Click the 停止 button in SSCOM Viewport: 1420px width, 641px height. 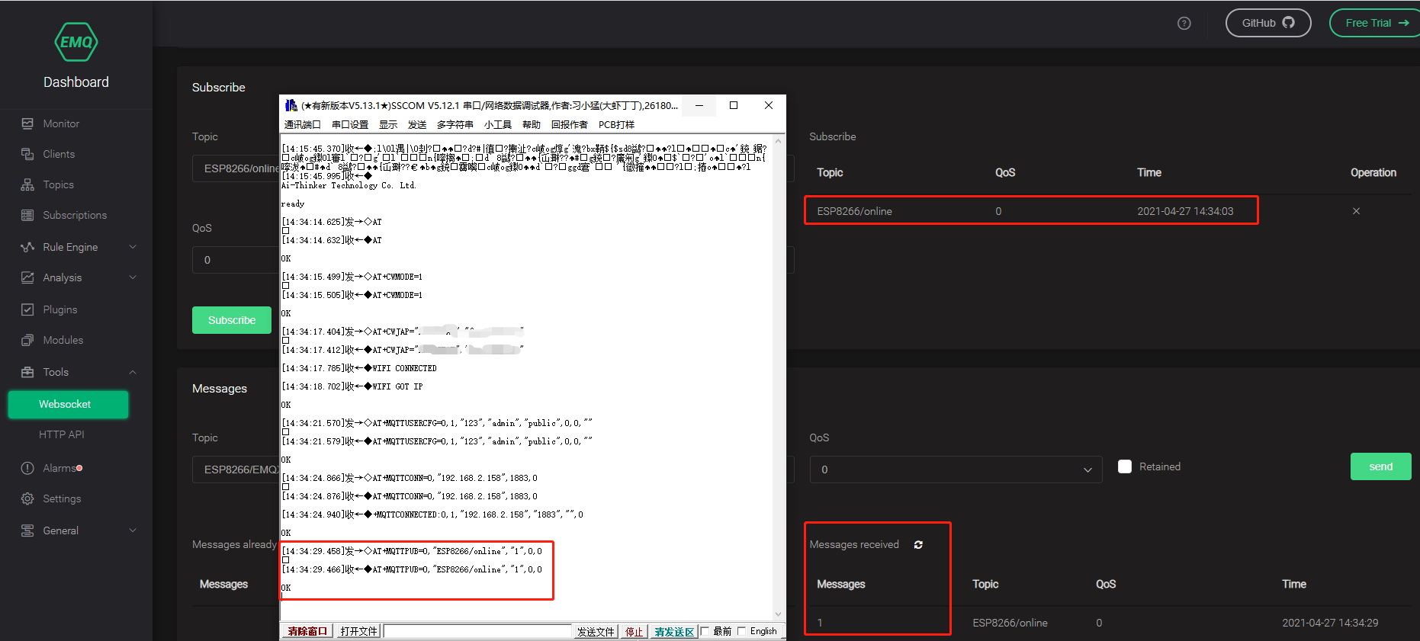(635, 631)
